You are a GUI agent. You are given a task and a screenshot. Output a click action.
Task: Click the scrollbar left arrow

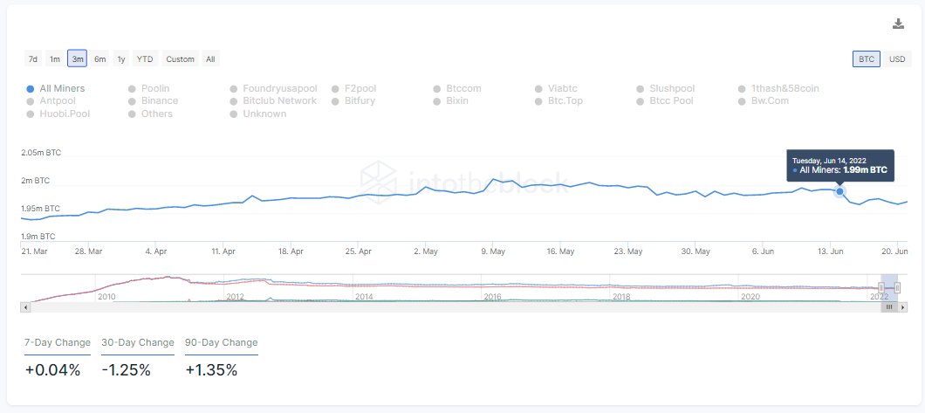tap(26, 307)
